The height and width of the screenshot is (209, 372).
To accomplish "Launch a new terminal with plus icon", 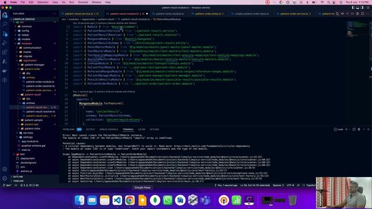I will [346, 129].
